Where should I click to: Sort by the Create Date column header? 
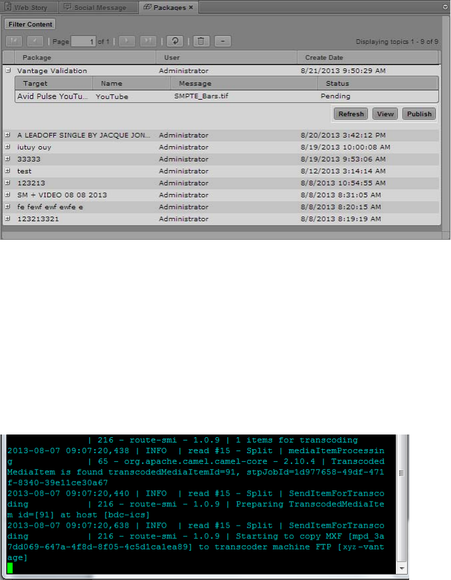click(x=367, y=58)
